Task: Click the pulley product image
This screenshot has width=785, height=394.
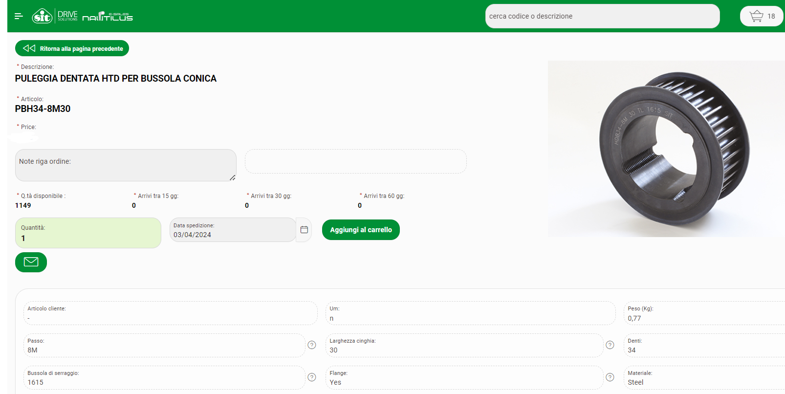Action: coord(666,149)
